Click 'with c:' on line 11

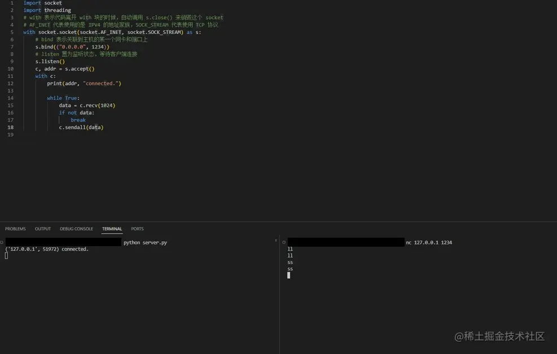[x=46, y=76]
